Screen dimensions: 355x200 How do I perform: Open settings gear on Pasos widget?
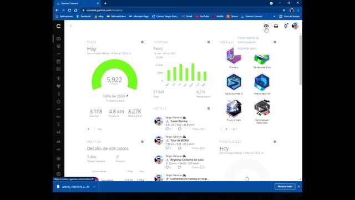[x=142, y=42]
